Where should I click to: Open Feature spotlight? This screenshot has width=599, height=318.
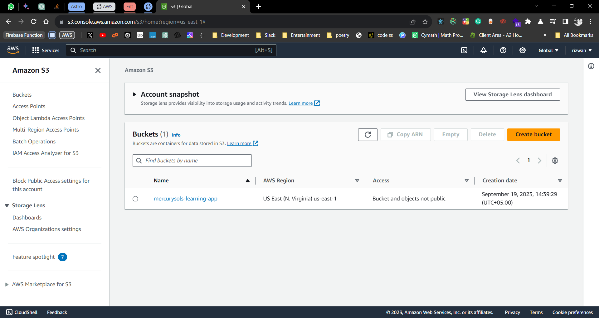click(34, 257)
